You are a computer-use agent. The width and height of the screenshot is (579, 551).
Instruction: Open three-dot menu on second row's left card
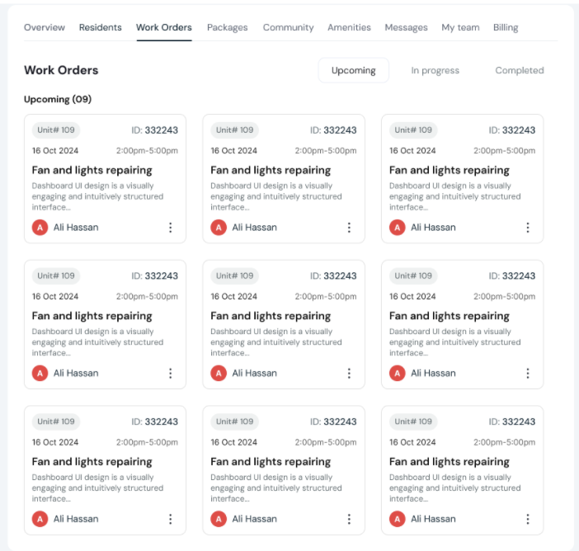click(x=171, y=374)
